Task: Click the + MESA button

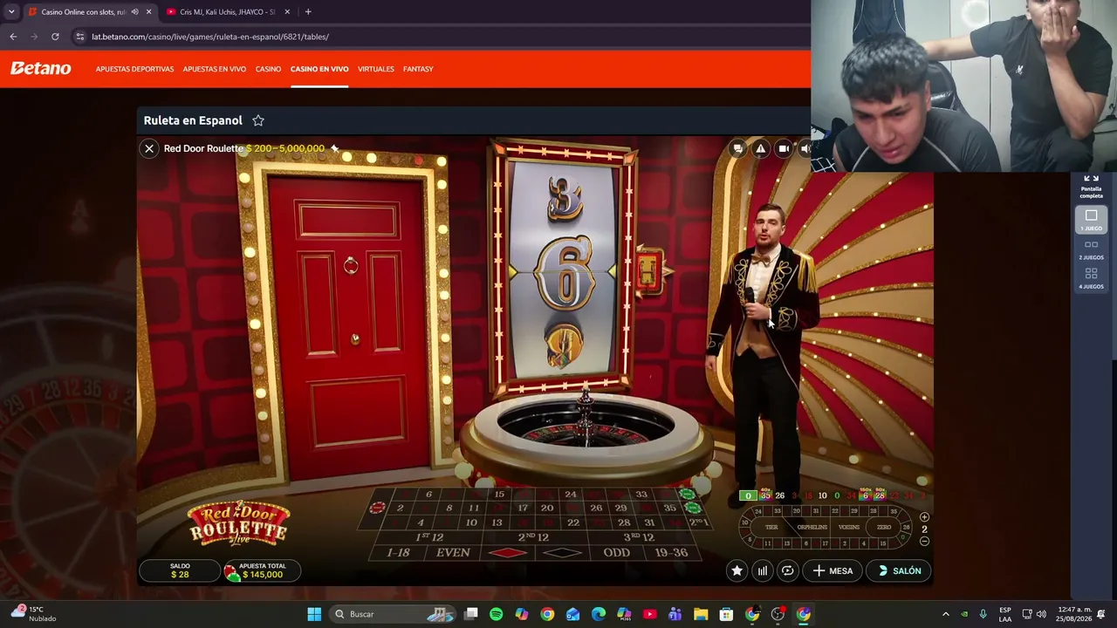Action: (x=833, y=570)
